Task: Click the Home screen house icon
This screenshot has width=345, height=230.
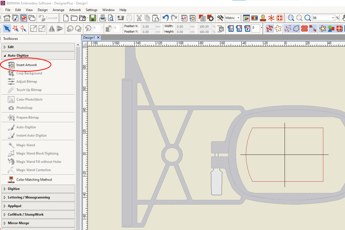Action: [7, 18]
